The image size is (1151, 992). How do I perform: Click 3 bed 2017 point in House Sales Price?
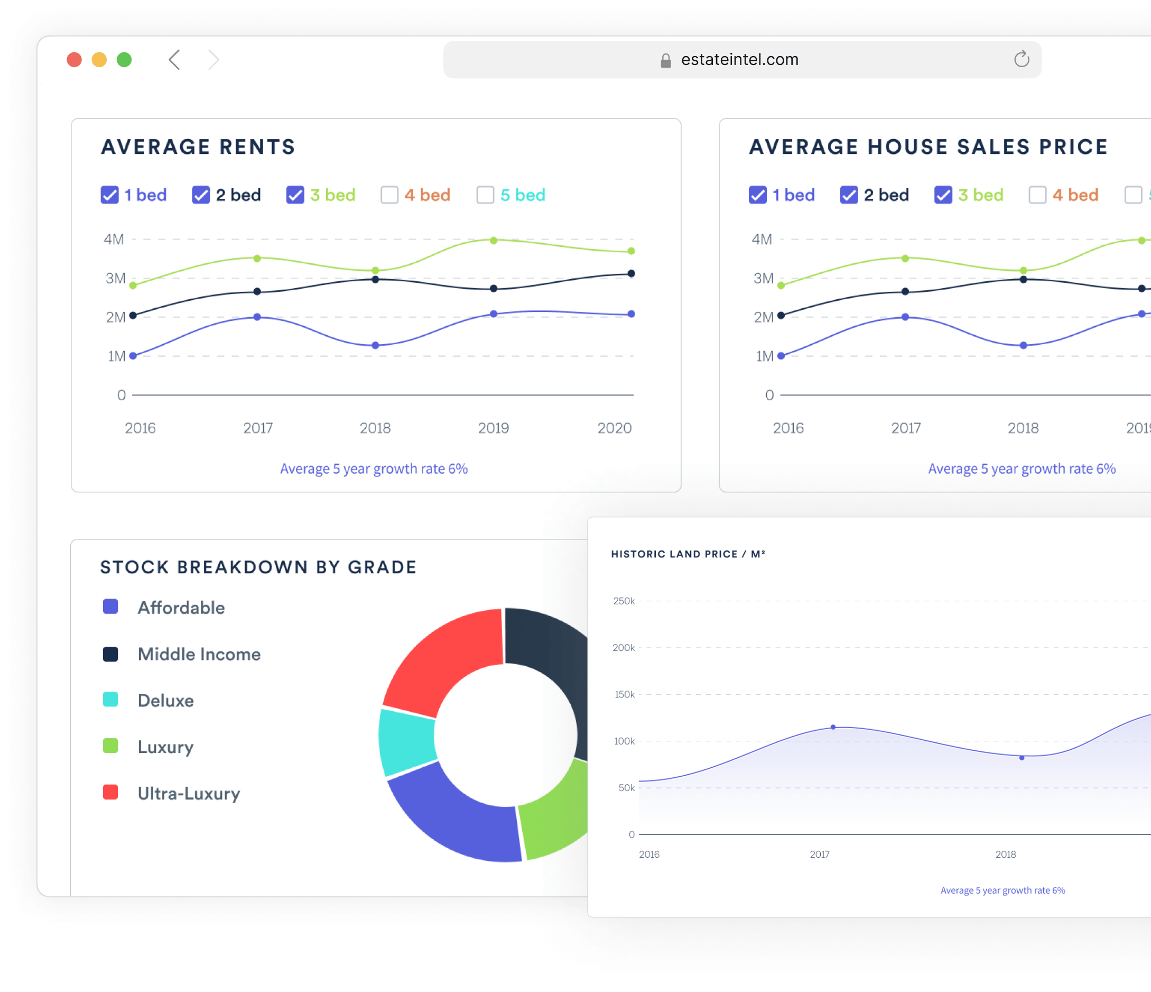pyautogui.click(x=905, y=259)
